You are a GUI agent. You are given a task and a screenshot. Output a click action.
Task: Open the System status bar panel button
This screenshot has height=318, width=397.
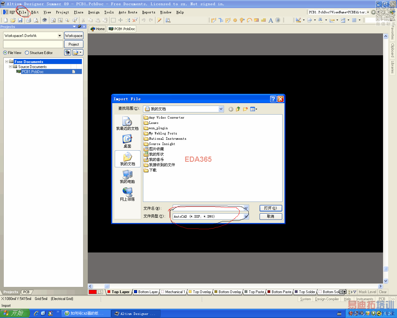point(306,299)
